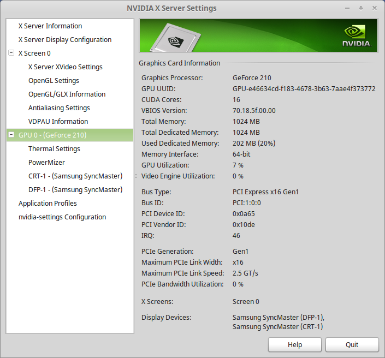Open Antialiasing Settings
385x358 pixels.
(59, 108)
